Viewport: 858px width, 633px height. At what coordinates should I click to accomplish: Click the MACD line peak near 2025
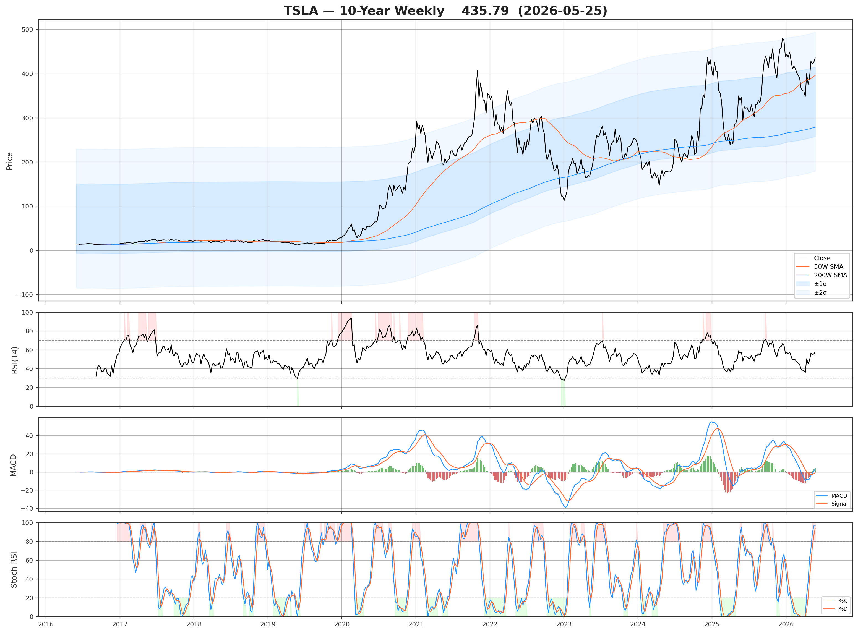(711, 422)
